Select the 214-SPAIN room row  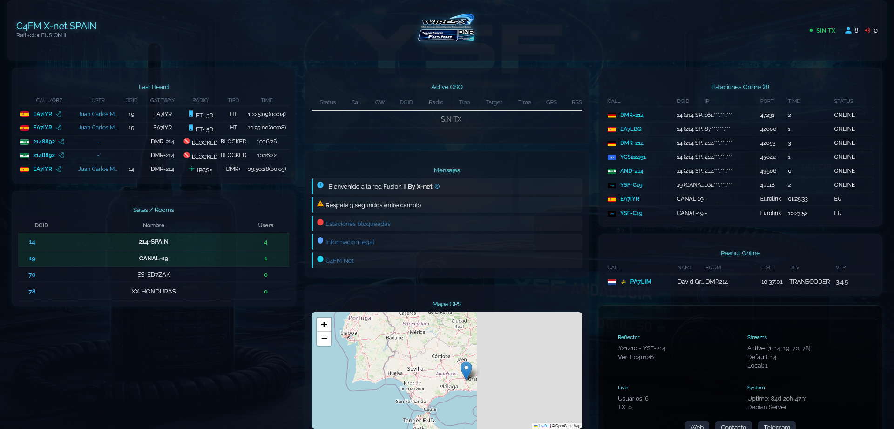(153, 242)
